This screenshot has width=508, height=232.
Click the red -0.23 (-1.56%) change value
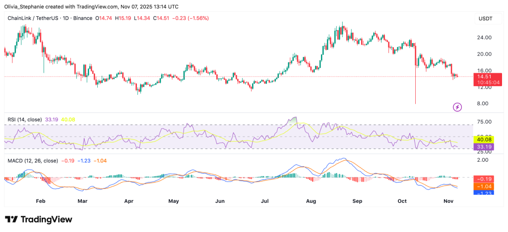pyautogui.click(x=191, y=18)
